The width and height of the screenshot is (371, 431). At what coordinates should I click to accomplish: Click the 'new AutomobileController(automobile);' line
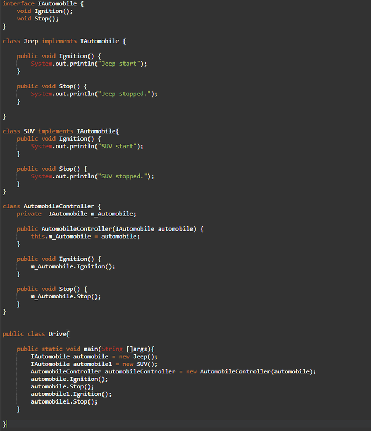(x=174, y=372)
